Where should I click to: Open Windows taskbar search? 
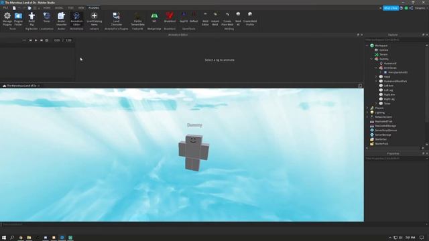point(12,238)
